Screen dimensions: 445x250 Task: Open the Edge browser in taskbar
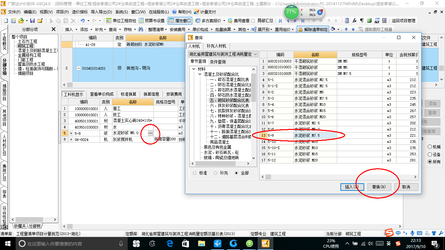coord(169,243)
